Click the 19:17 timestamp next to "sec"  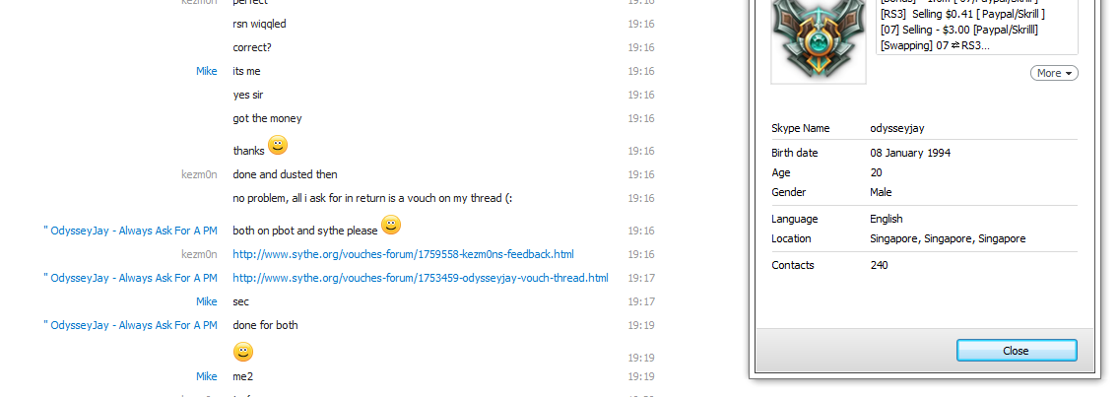[x=641, y=301]
